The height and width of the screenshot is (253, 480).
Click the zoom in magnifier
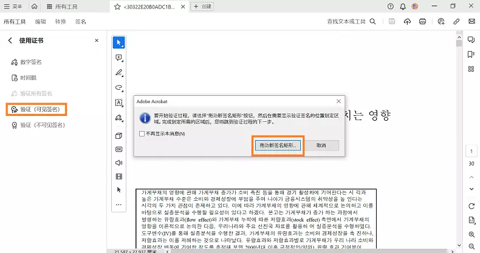[x=471, y=234]
